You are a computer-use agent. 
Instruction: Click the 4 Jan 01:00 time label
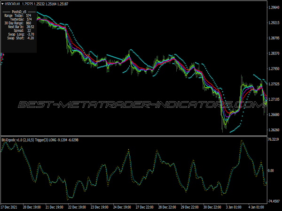point(256,207)
